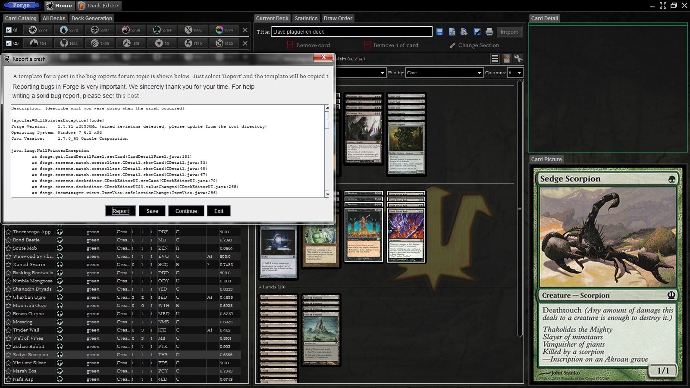Open the Deck Generation tab

pos(91,19)
